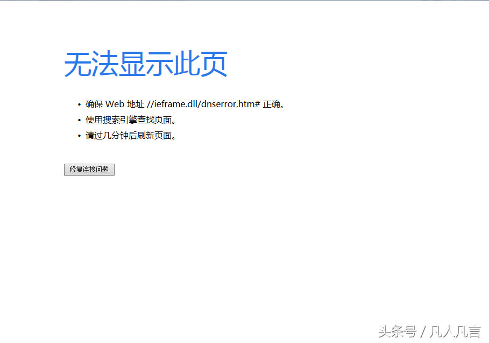The height and width of the screenshot is (343, 489).
Task: Click the word 正确 ending first bullet
Action: (272, 104)
